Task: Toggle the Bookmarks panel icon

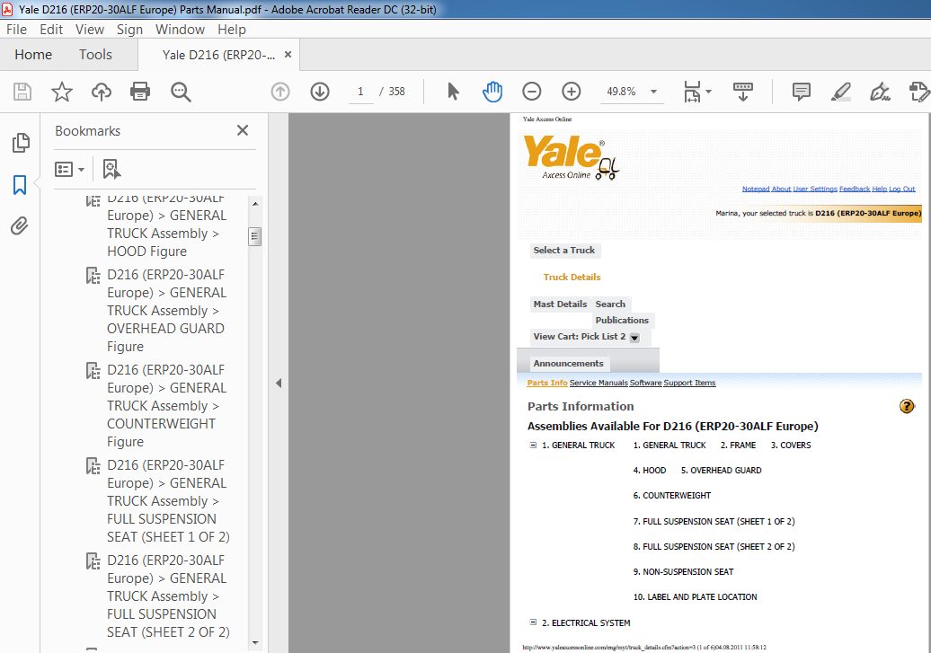Action: [x=20, y=185]
